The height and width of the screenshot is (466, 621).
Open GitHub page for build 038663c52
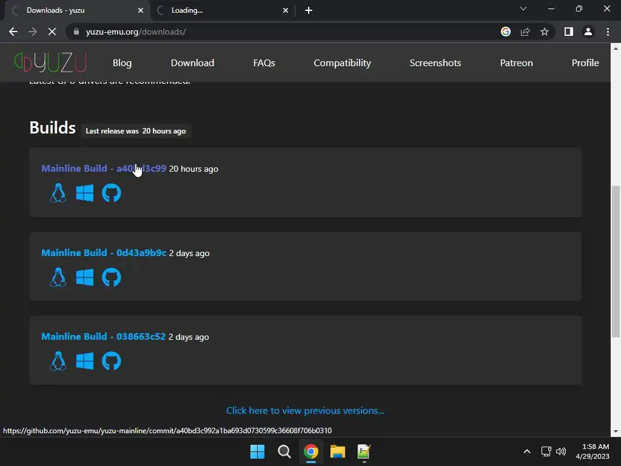click(x=112, y=361)
